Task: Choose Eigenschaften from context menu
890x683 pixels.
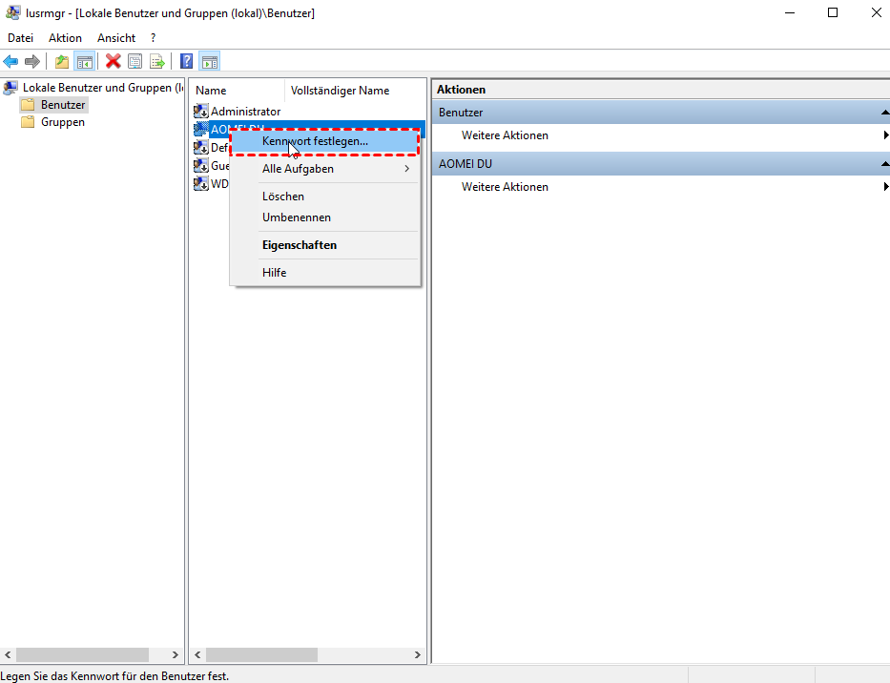Action: pyautogui.click(x=324, y=245)
